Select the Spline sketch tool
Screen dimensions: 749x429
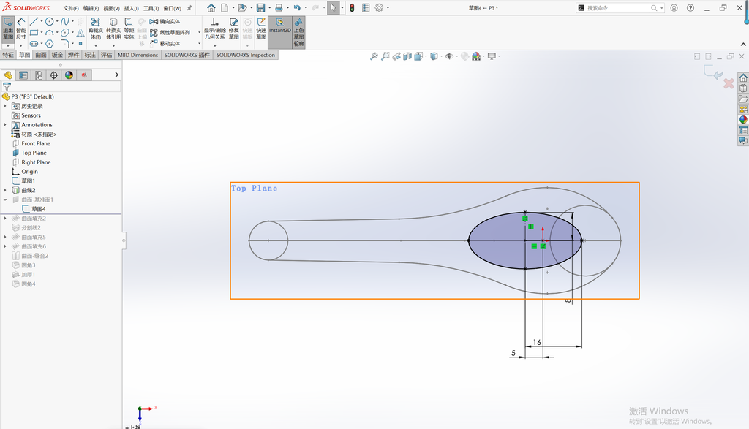pyautogui.click(x=65, y=21)
